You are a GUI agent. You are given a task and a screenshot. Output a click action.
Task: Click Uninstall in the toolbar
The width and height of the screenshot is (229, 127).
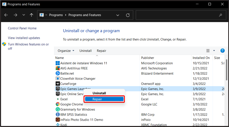pyautogui.click(x=86, y=51)
